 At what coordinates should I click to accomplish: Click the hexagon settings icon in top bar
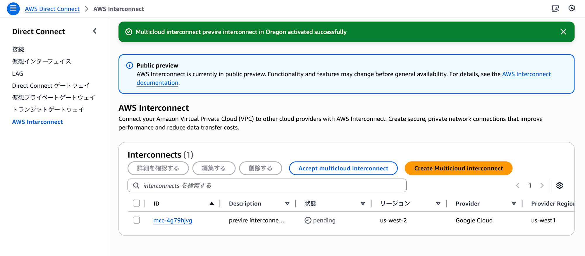click(572, 8)
